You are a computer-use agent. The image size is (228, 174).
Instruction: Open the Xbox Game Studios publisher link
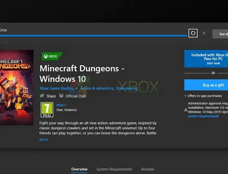[56, 88]
